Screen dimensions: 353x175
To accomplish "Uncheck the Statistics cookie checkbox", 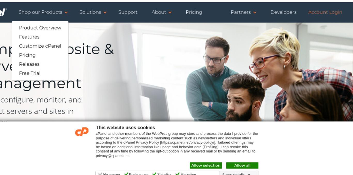I will (x=154, y=174).
